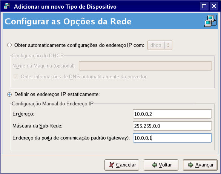Image resolution: width=221 pixels, height=174 pixels.
Task: Select automatic IP address configuration radio button
Action: tap(9, 45)
